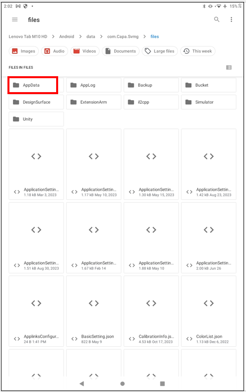Image resolution: width=246 pixels, height=392 pixels.
Task: Open BasicSetting.json file
Action: (x=94, y=311)
